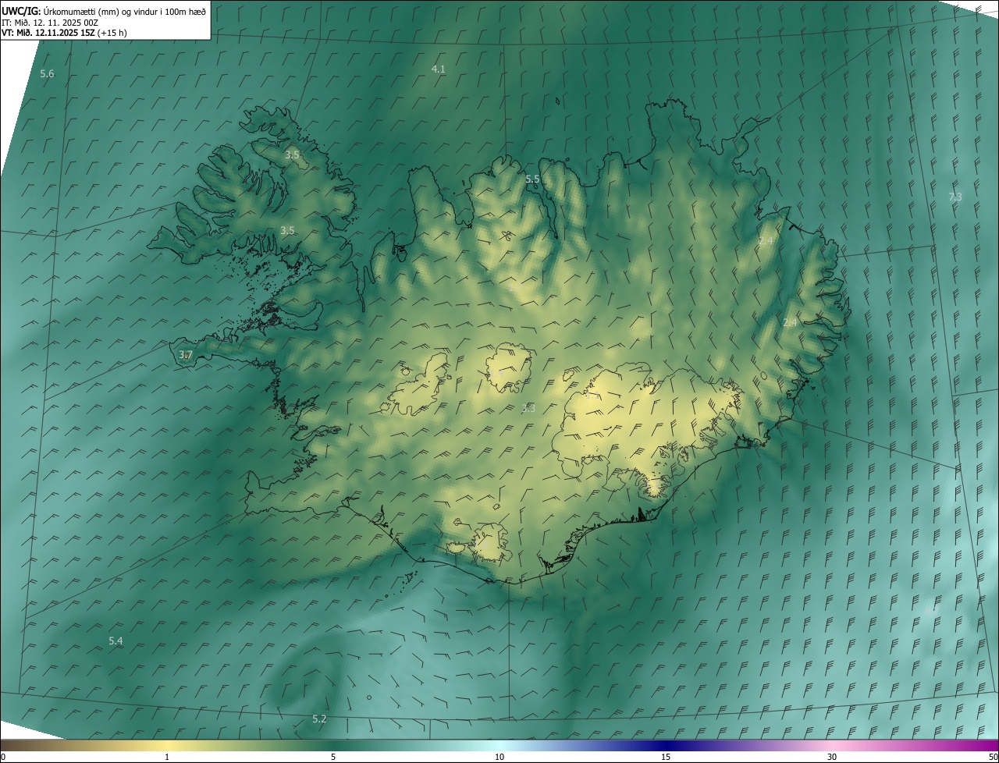The width and height of the screenshot is (999, 763).
Task: Click the 1 tick label on the colorbar
Action: point(167,757)
